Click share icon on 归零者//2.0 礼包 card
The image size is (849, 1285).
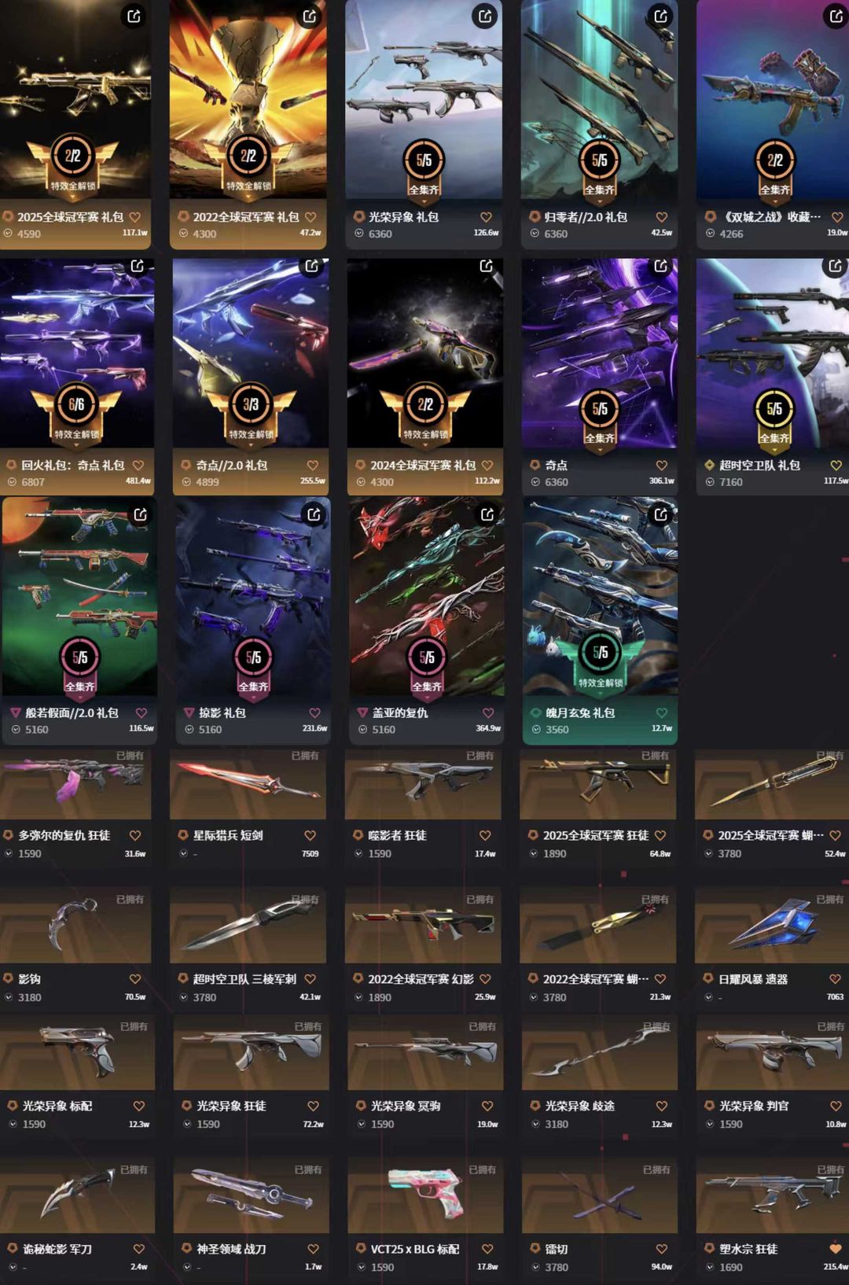click(x=661, y=16)
